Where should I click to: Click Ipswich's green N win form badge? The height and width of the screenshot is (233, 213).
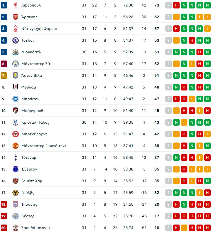click(x=184, y=204)
